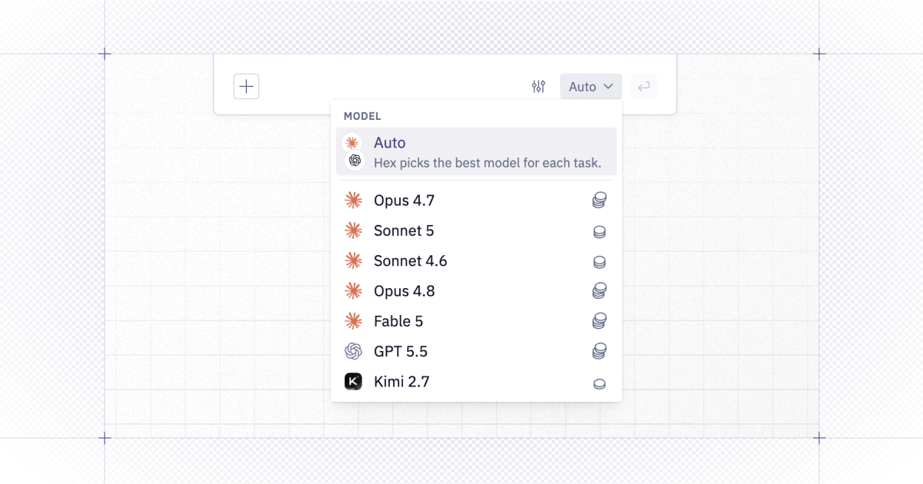The image size is (923, 484).
Task: Click coin stack icon beside Opus 4.7
Action: tap(599, 201)
